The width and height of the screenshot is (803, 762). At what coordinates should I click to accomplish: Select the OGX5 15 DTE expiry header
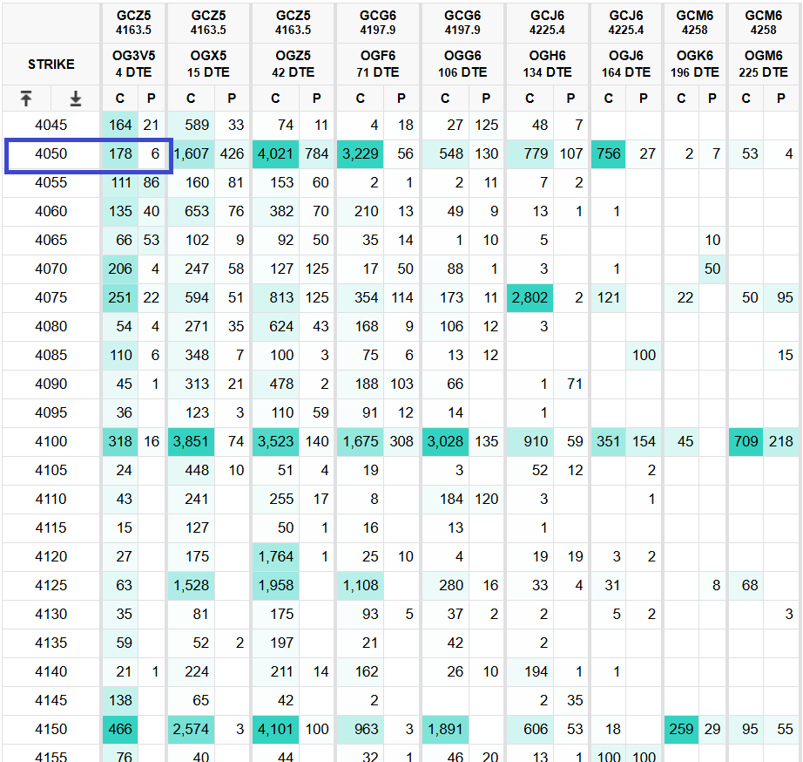point(208,65)
